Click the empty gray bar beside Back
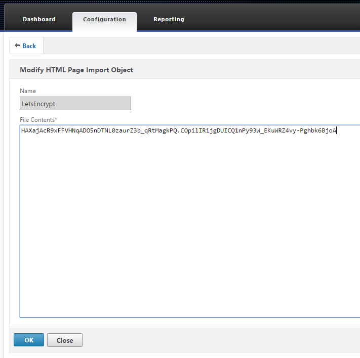This screenshot has height=358, width=360. pos(203,46)
